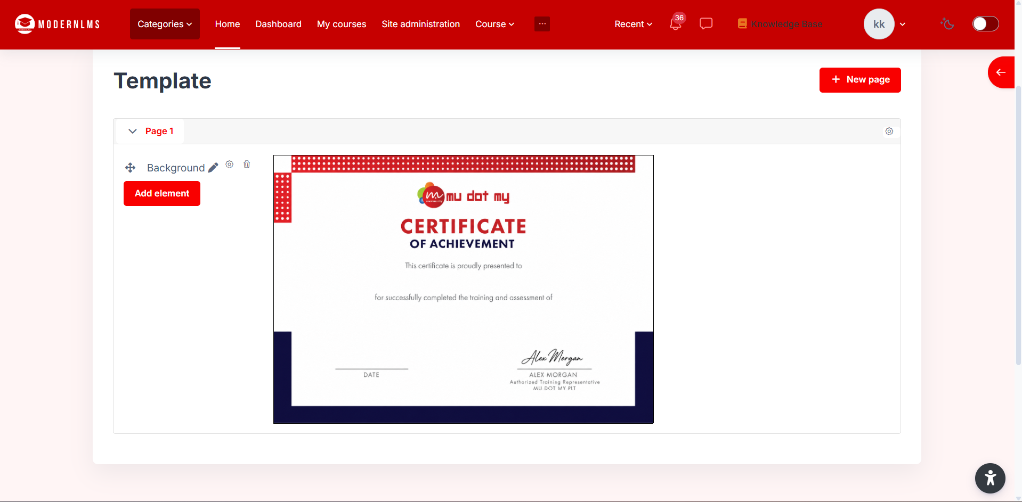Open Page 1 settings gear
The height and width of the screenshot is (502, 1022).
click(x=889, y=131)
